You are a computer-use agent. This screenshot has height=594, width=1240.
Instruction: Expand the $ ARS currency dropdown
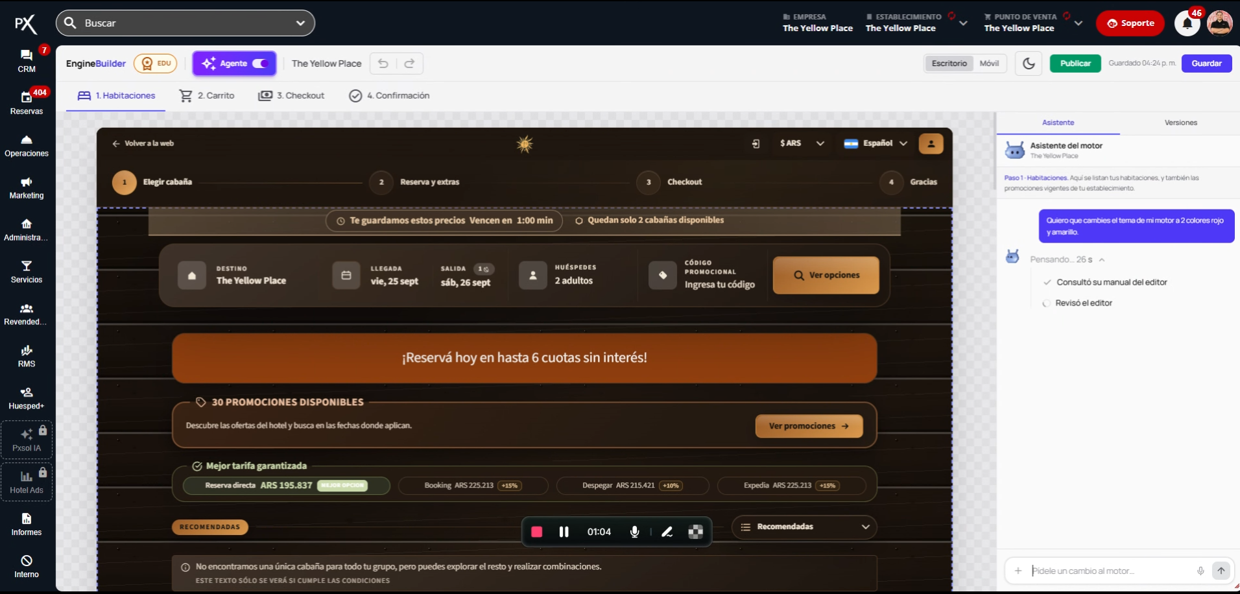802,143
